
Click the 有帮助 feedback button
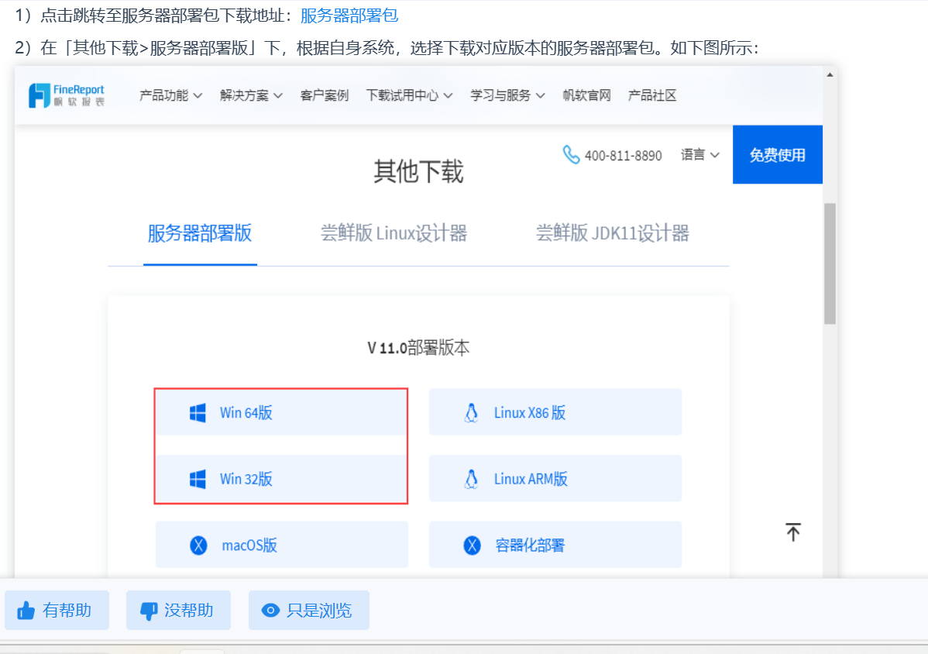[x=57, y=610]
